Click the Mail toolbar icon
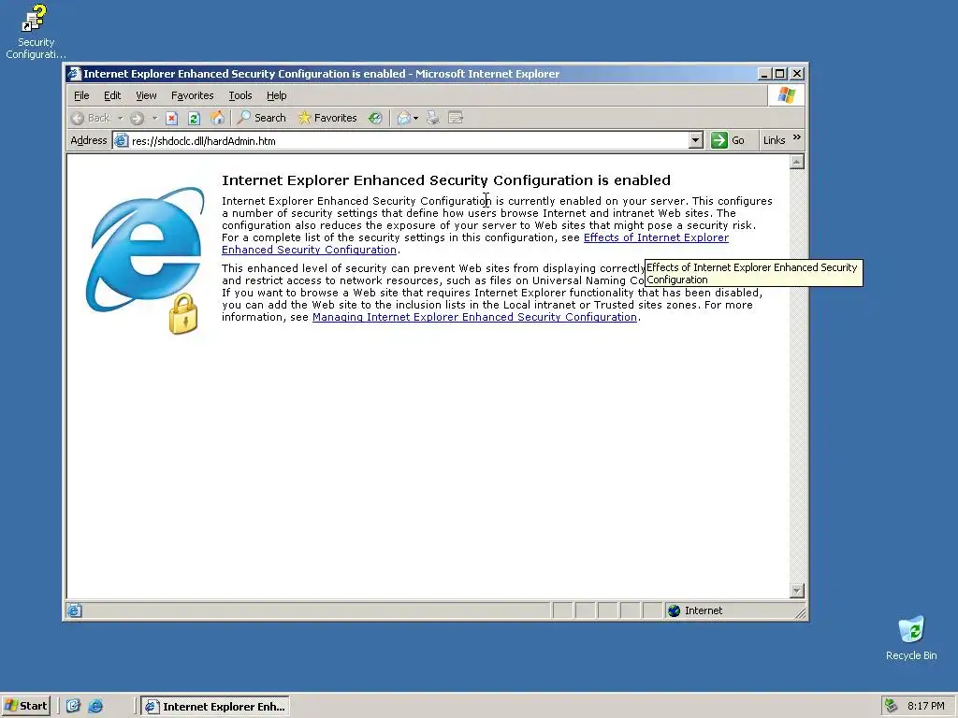Viewport: 958px width, 718px height. [403, 118]
